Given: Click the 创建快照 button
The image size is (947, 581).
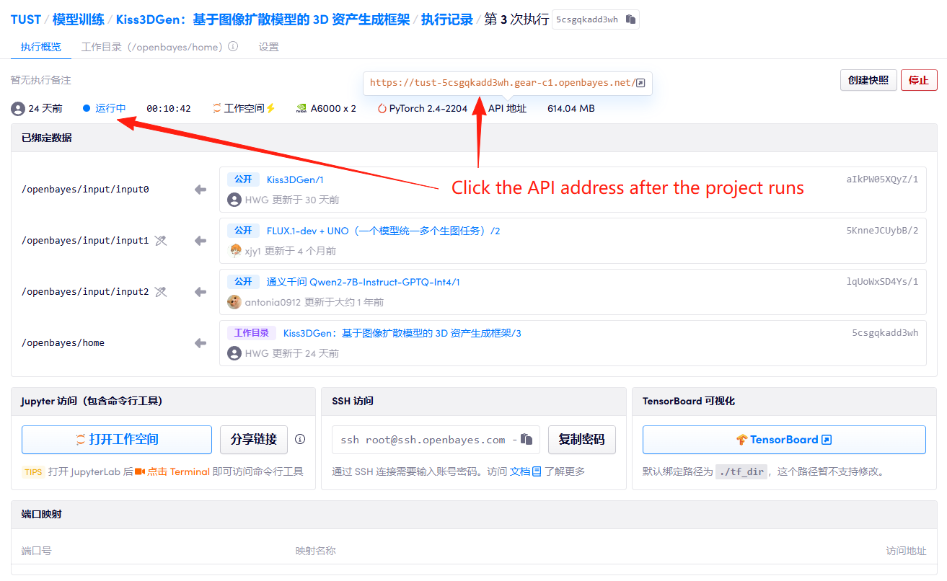Looking at the screenshot, I should pyautogui.click(x=868, y=80).
